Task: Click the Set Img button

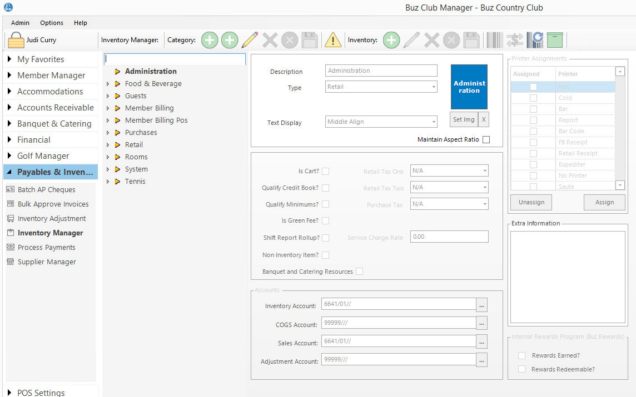Action: pos(464,119)
